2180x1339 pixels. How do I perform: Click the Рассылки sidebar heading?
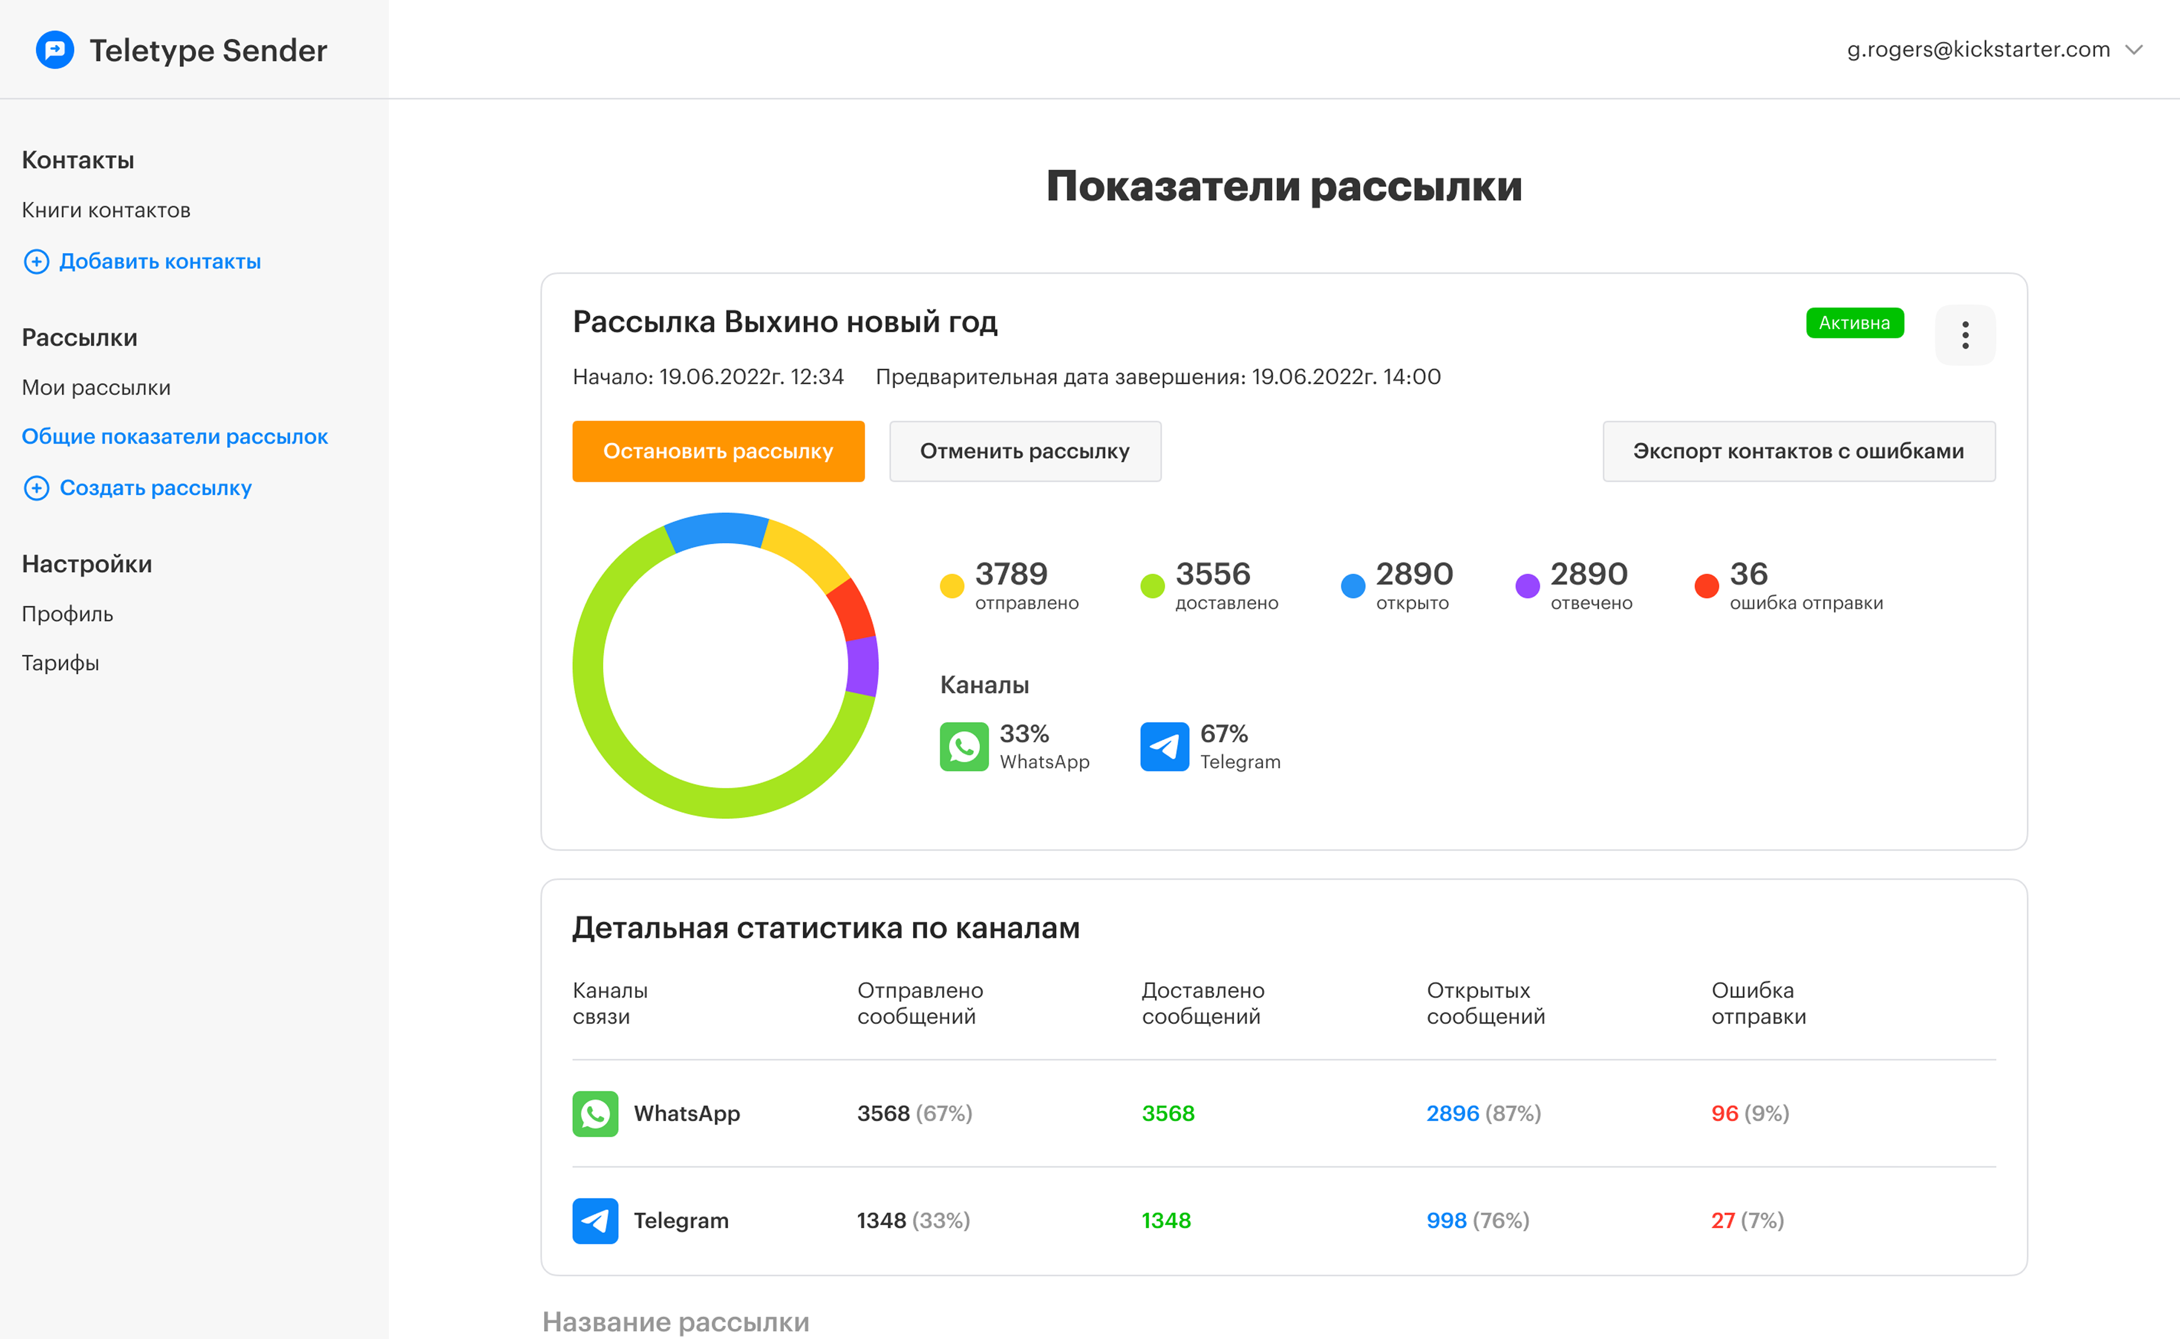80,338
